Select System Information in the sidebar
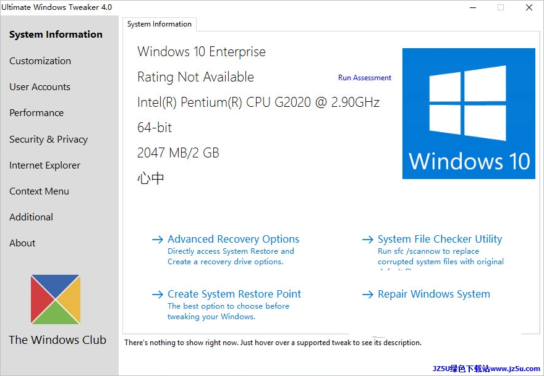The width and height of the screenshot is (544, 376). 56,35
